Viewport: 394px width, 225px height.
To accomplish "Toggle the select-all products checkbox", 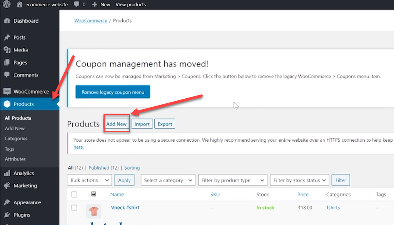I will point(74,194).
